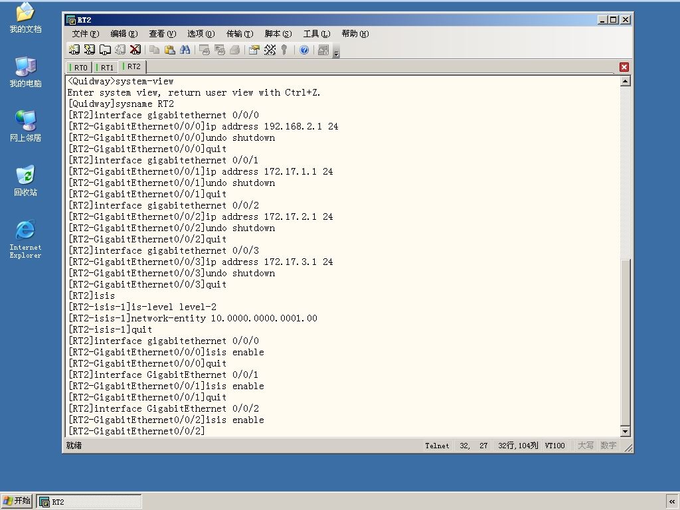Screen dimensions: 680x510
Task: Click the last prompt [RT2-GigabitEthernet0/0/2]
Action: (136, 431)
